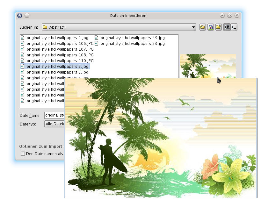
Task: Click the round pin button in title bar
Action: pyautogui.click(x=27, y=15)
